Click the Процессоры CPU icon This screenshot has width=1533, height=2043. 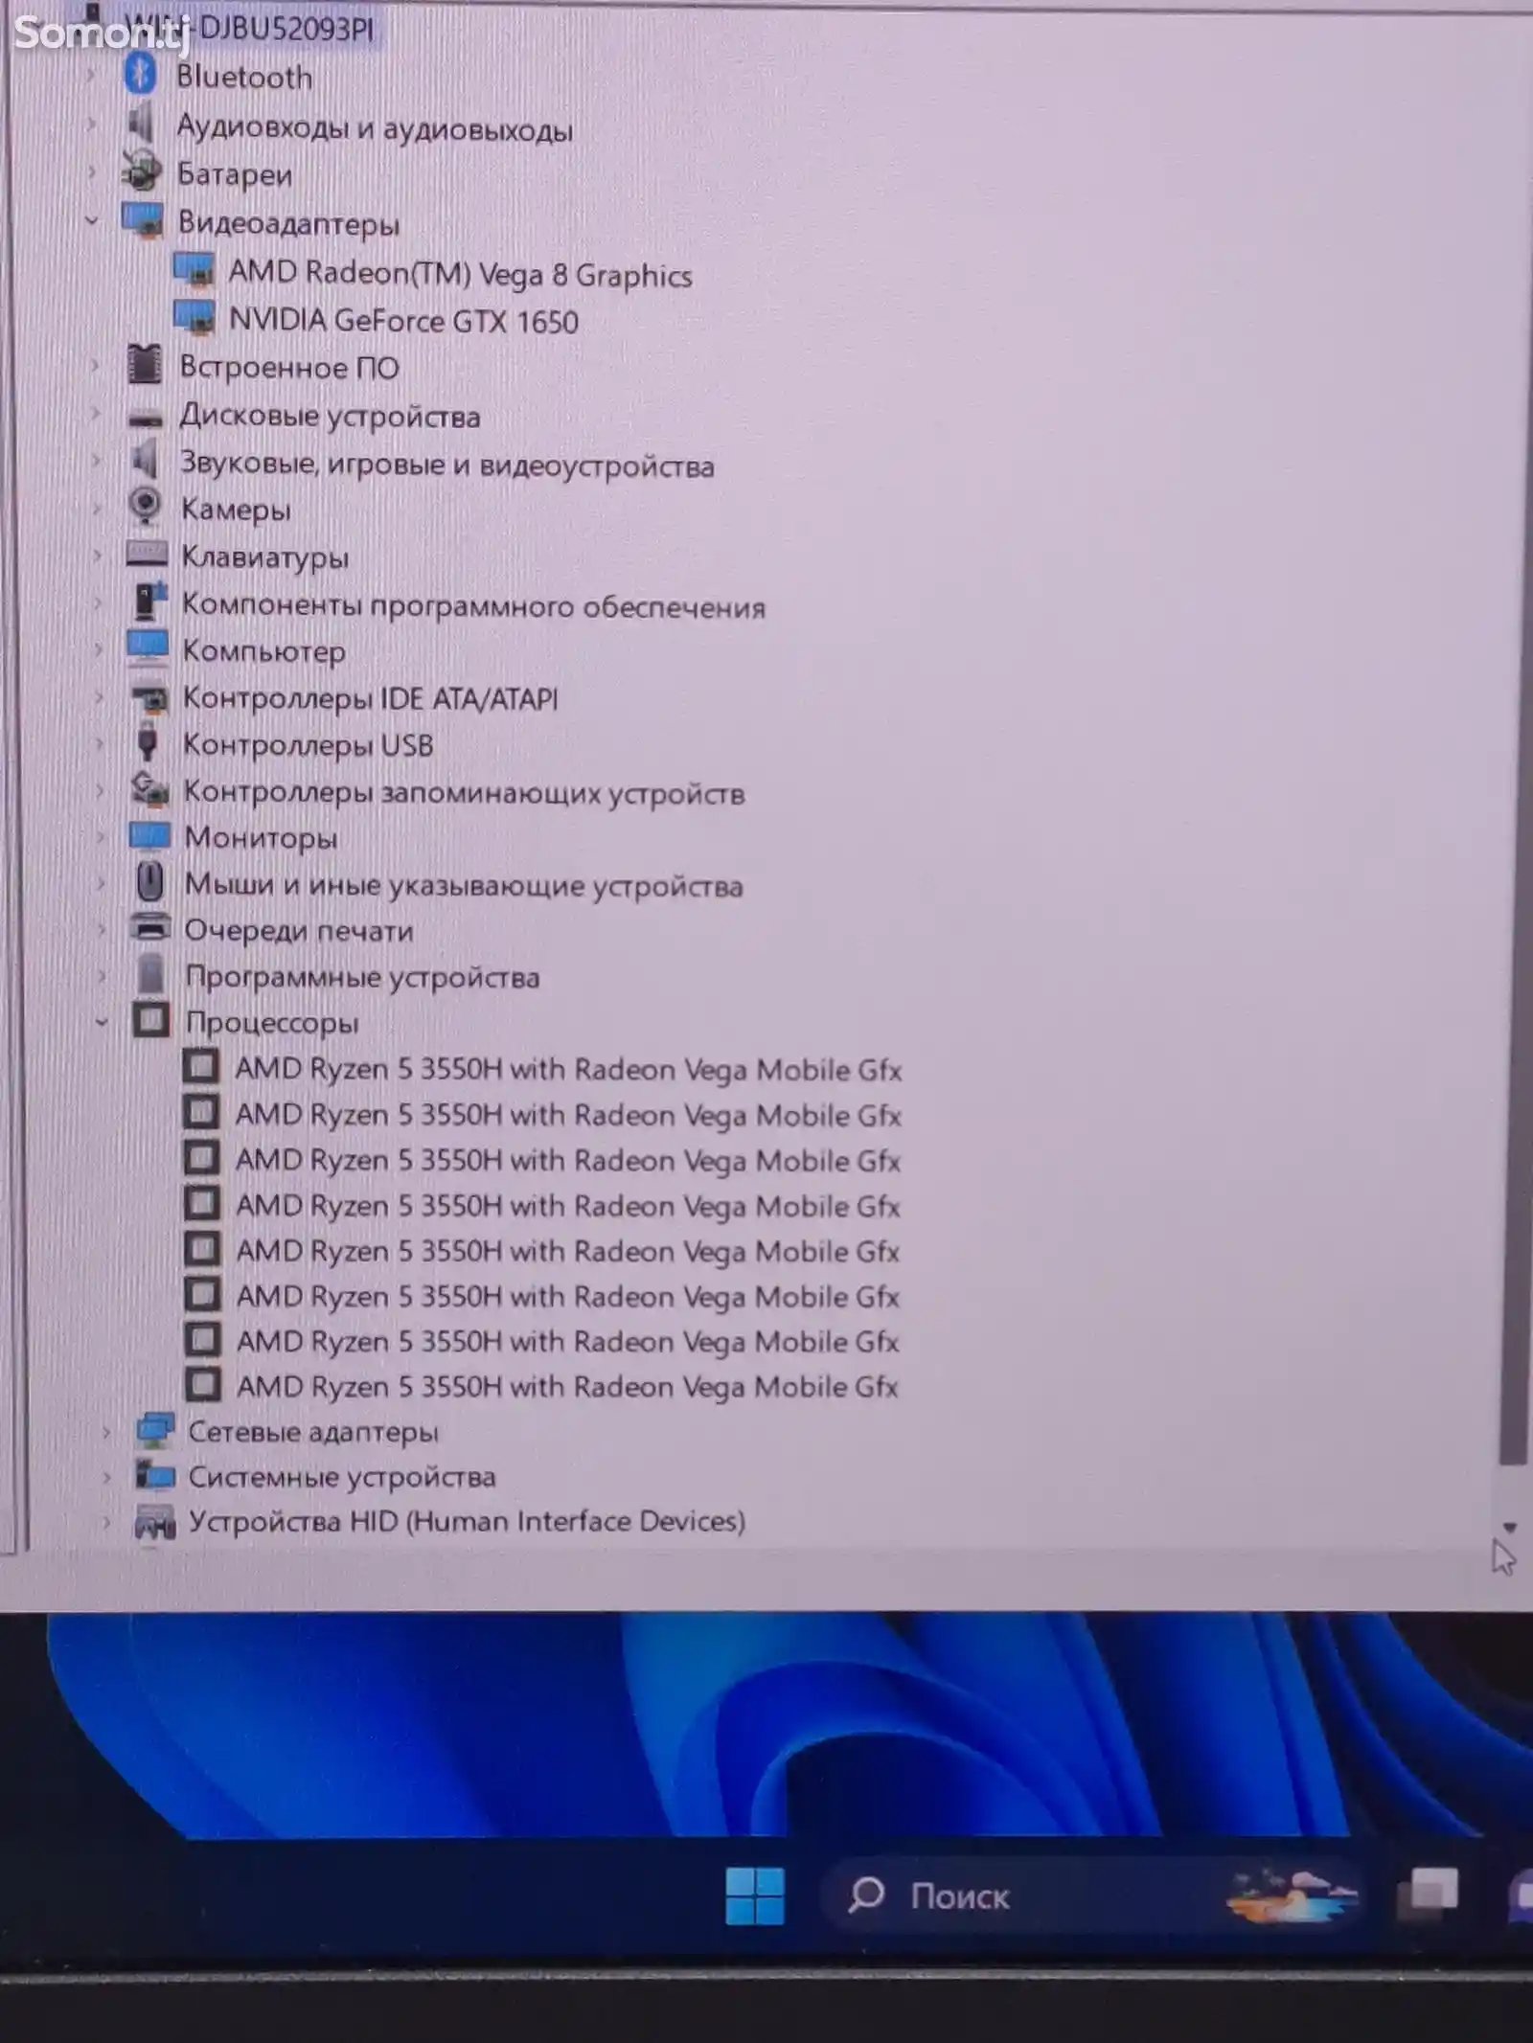coord(151,1020)
